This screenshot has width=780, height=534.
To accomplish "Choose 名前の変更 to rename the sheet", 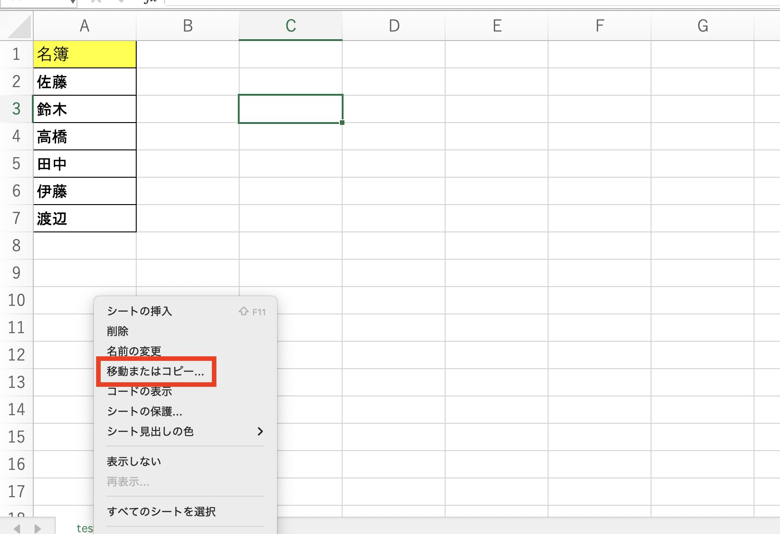I will pyautogui.click(x=133, y=351).
